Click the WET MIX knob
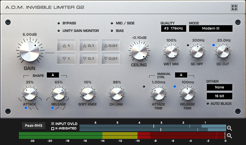The height and width of the screenshot is (145, 246). click(x=172, y=52)
